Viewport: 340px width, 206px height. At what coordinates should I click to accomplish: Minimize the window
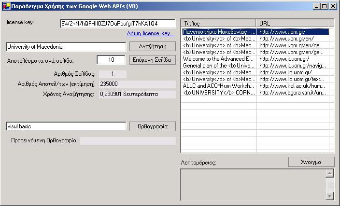point(316,6)
